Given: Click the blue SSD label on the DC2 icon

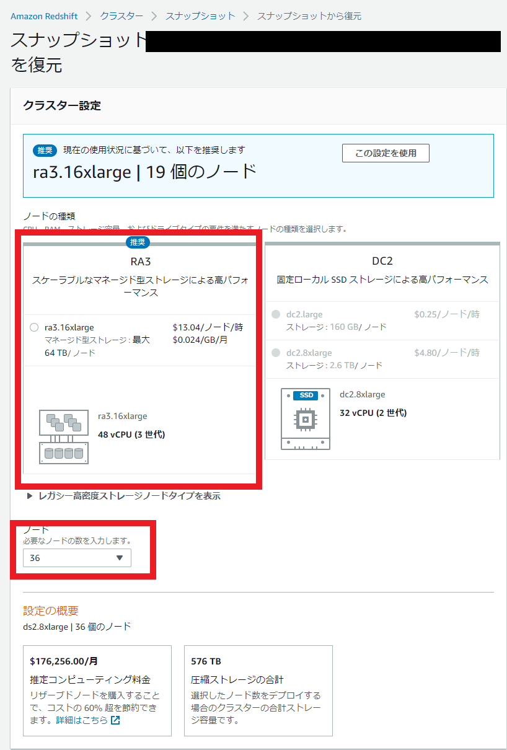Looking at the screenshot, I should coord(305,395).
